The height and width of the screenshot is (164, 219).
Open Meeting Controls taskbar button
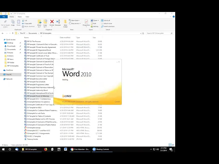coord(102,149)
